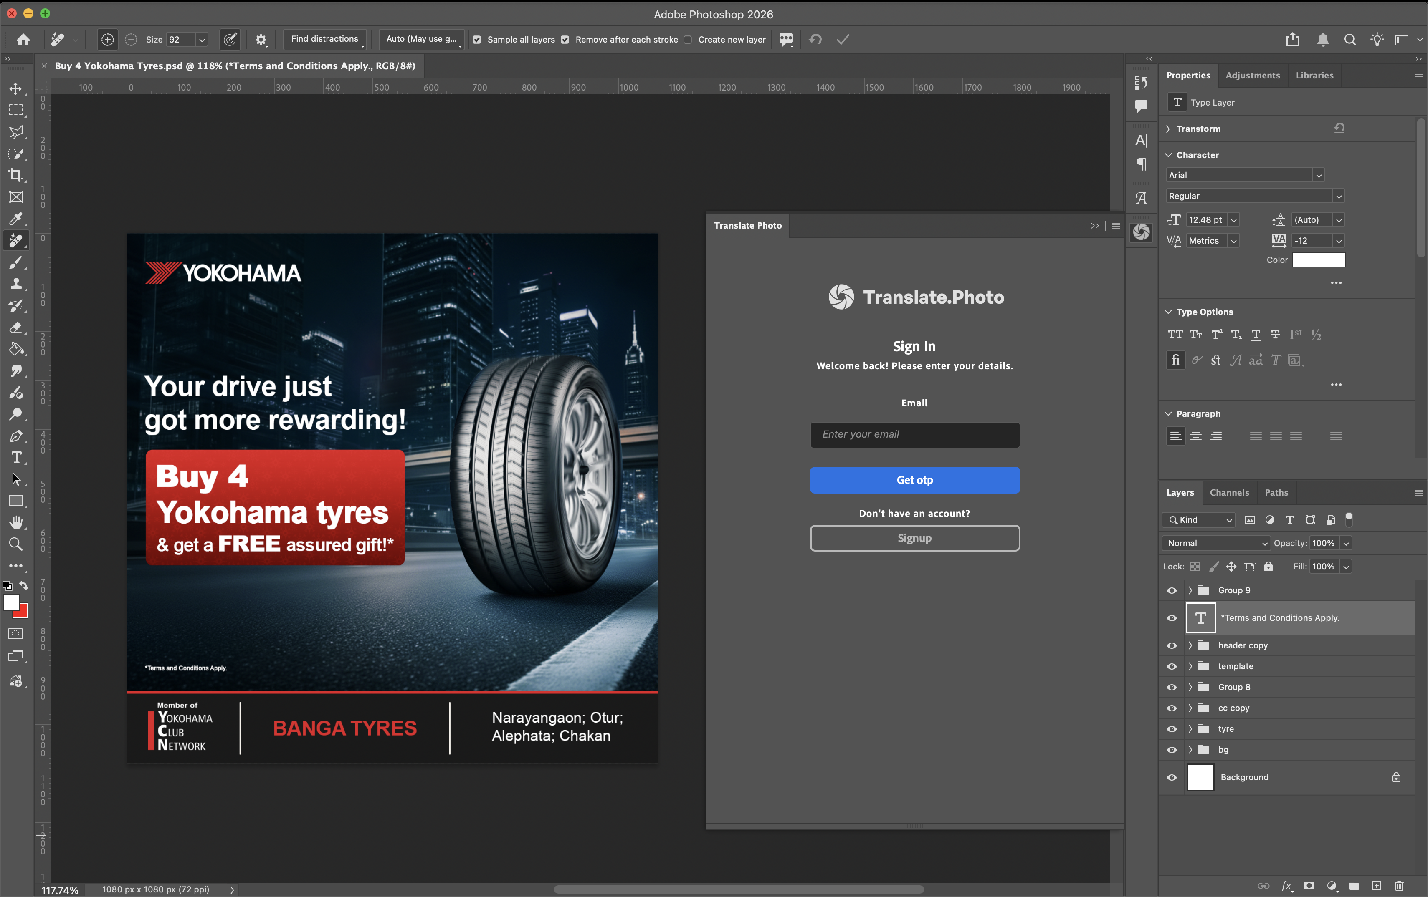Image resolution: width=1428 pixels, height=897 pixels.
Task: Select the Crop tool
Action: click(x=16, y=175)
